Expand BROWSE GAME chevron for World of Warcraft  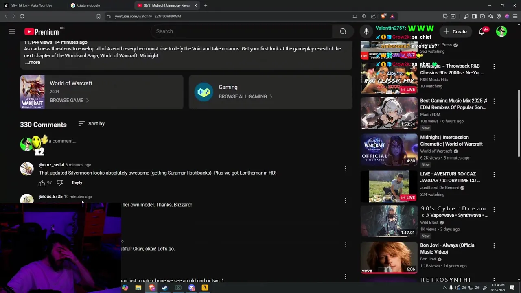click(87, 100)
